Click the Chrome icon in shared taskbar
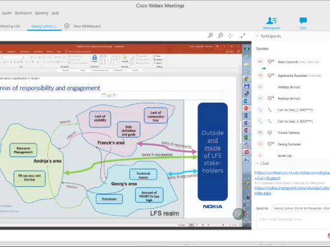This screenshot has width=330, height=247. 247,79
